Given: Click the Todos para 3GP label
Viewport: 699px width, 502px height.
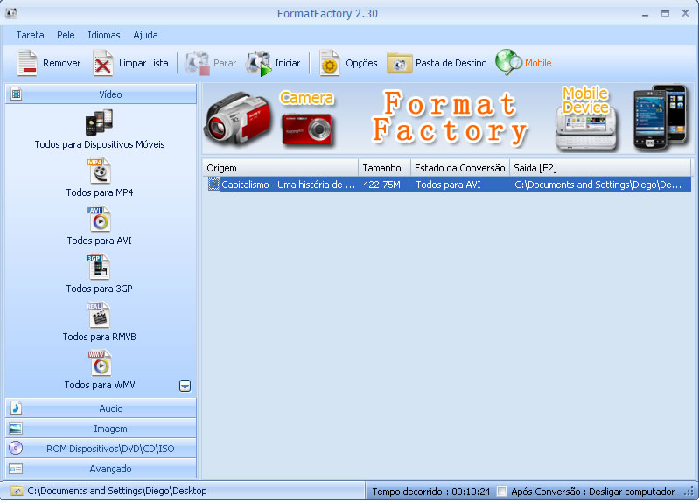Looking at the screenshot, I should click(99, 289).
